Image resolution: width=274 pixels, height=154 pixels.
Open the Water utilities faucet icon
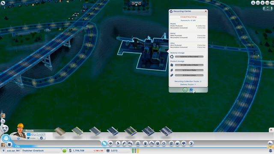click(124, 143)
